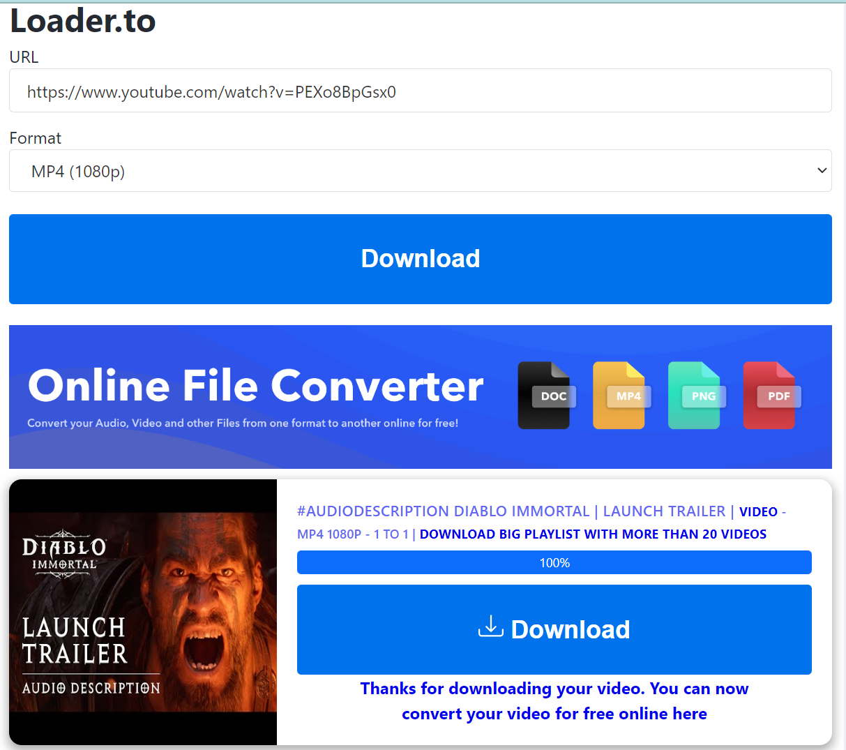Follow the convert your video for free link
Viewport: 846px width, 750px height.
click(x=554, y=701)
